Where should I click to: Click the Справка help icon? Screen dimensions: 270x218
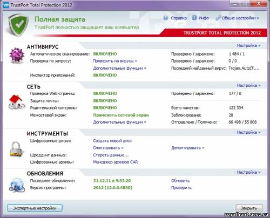tap(166, 18)
